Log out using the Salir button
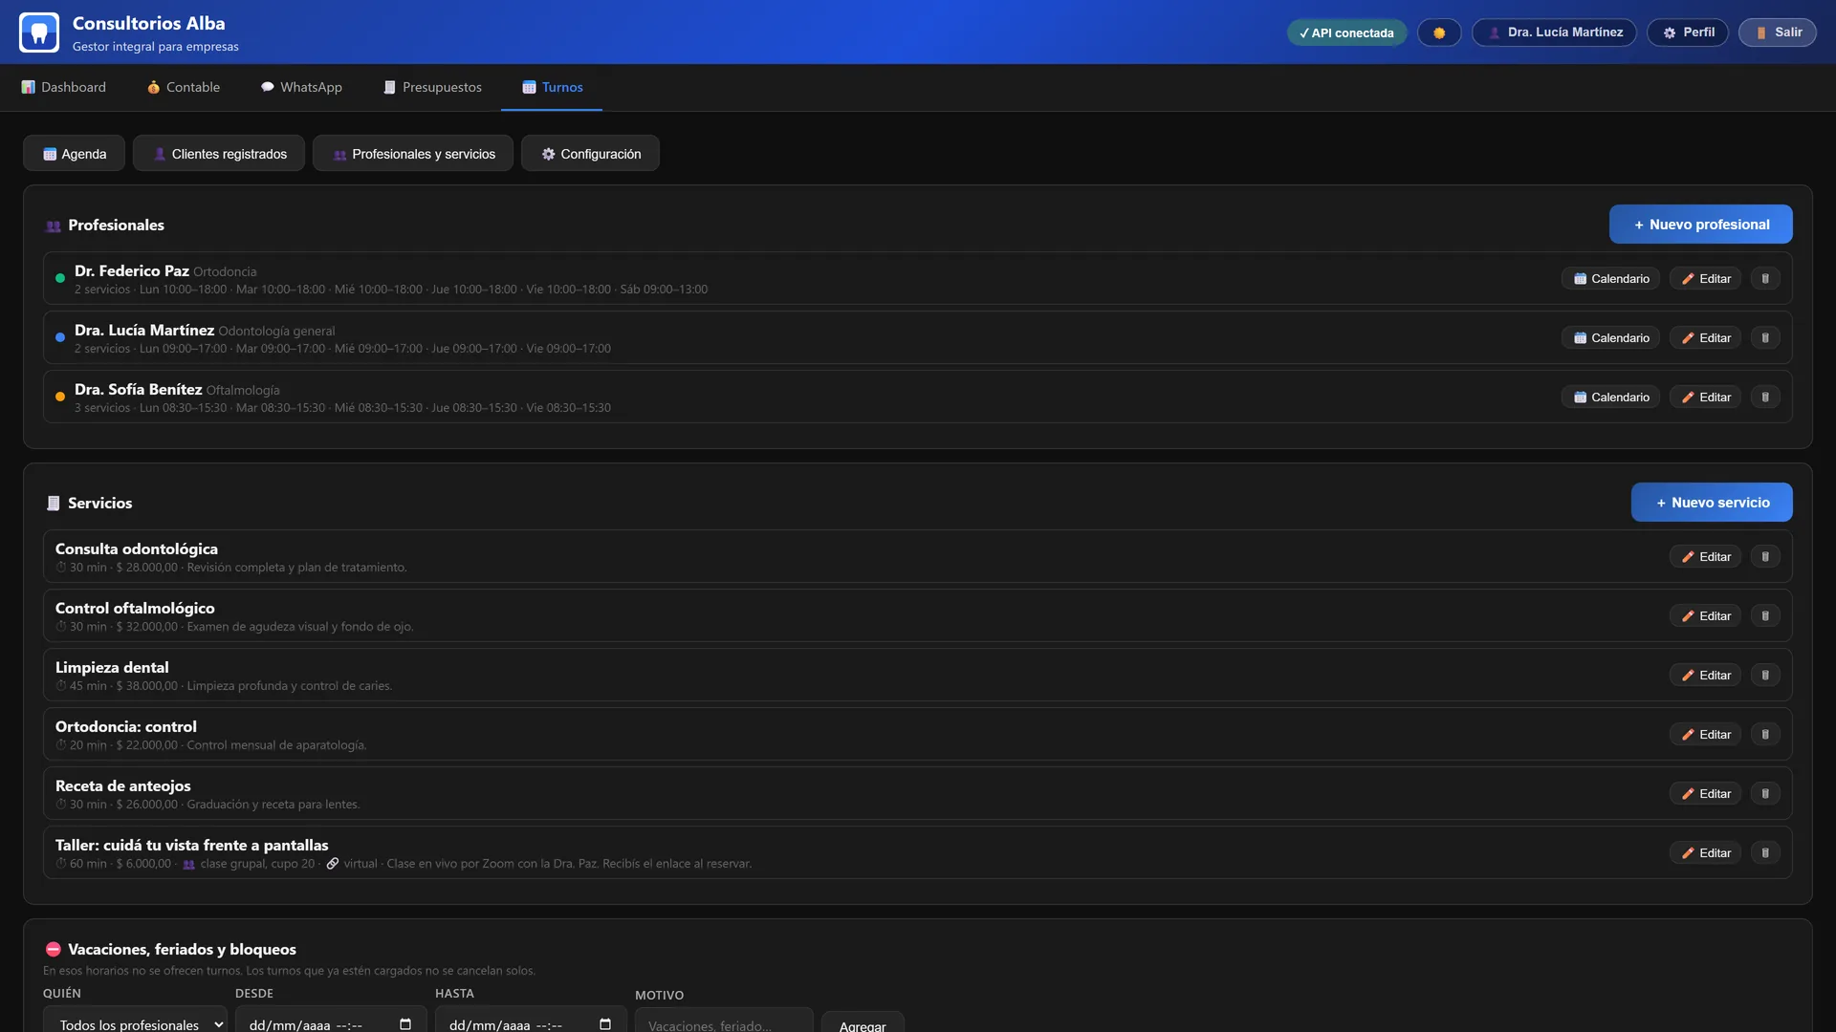The height and width of the screenshot is (1032, 1836). (x=1778, y=32)
